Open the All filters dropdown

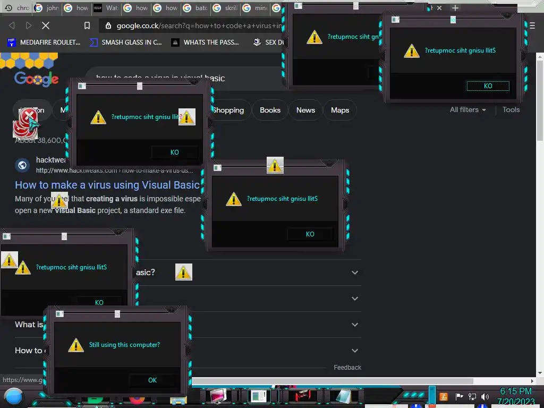coord(467,109)
